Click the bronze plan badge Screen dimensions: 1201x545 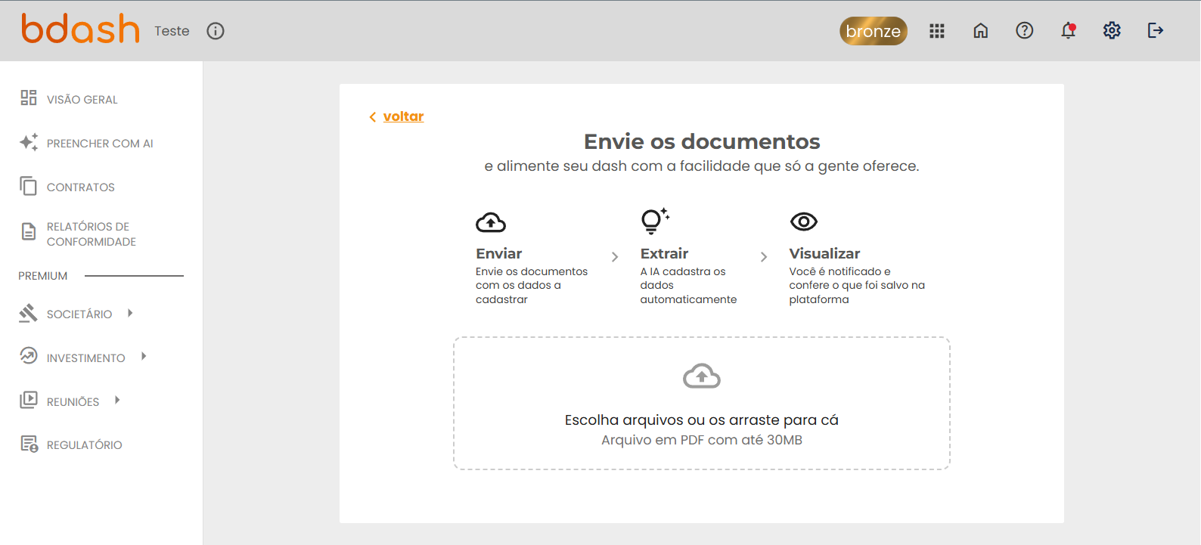coord(873,31)
